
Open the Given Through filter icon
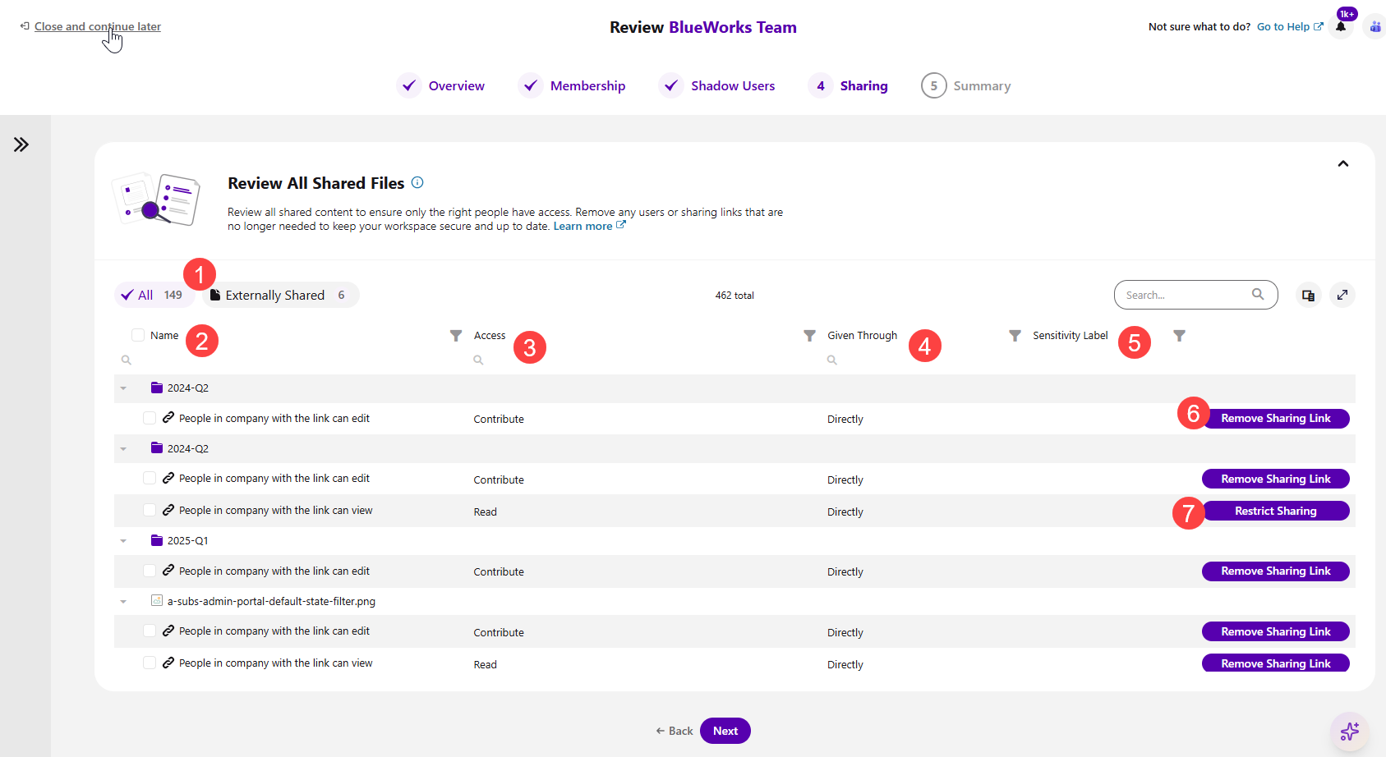coord(1015,336)
